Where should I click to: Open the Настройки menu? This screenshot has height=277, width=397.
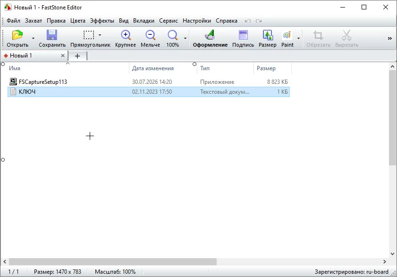point(197,21)
